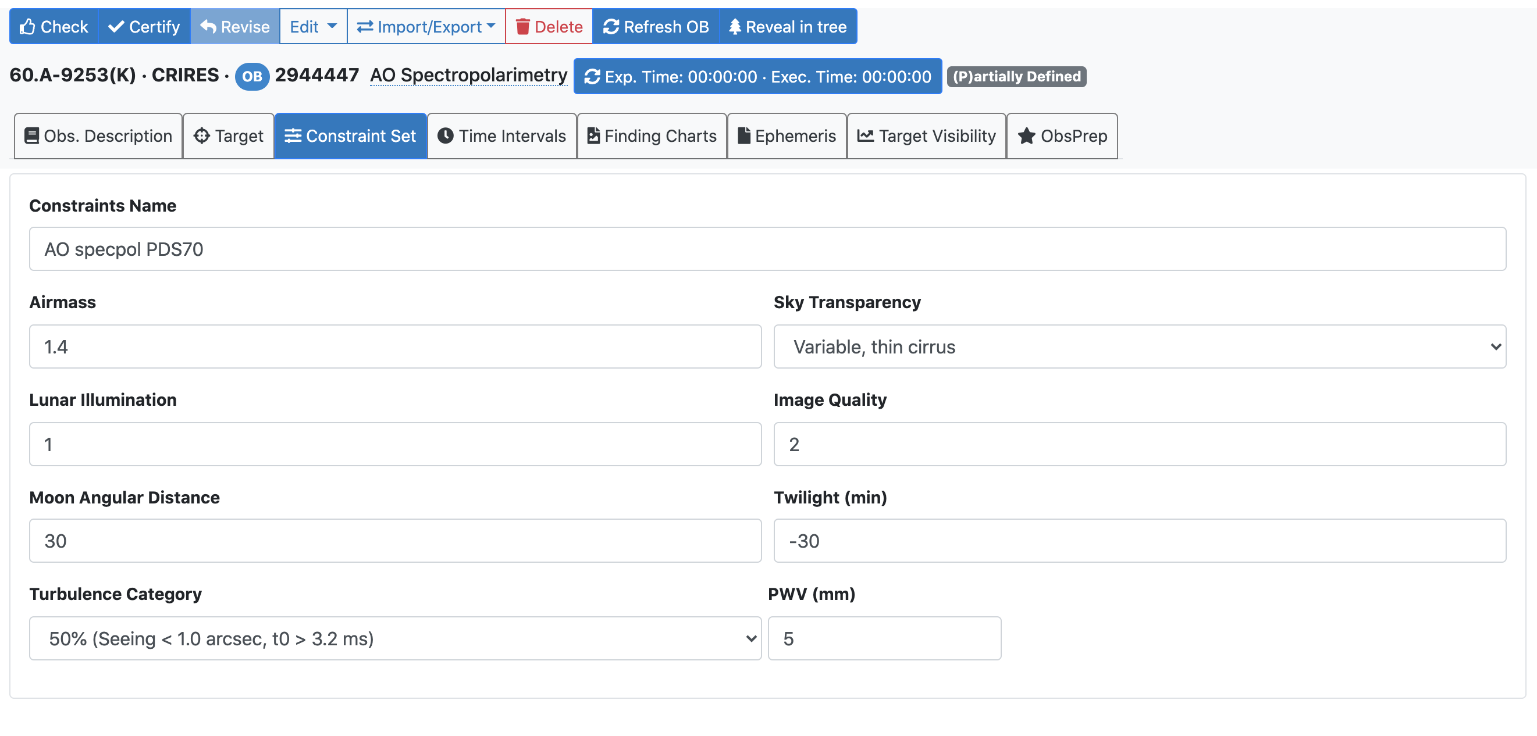Click the AO Spectropolarimetry OB name link
Screen dimensions: 1537x736
(x=468, y=75)
